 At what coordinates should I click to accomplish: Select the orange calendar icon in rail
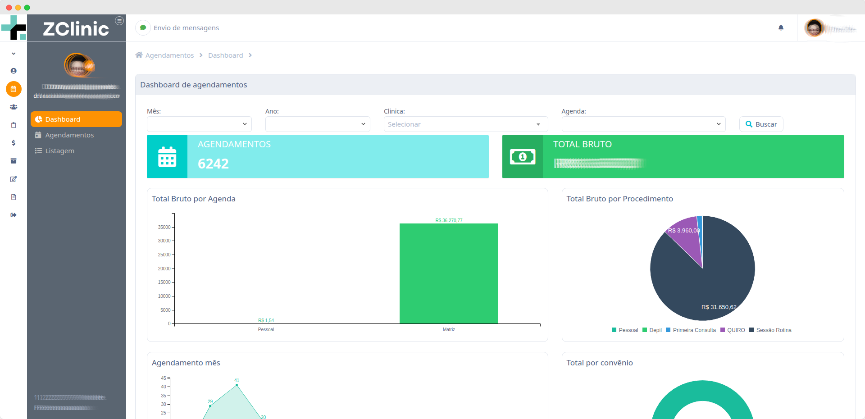(14, 89)
